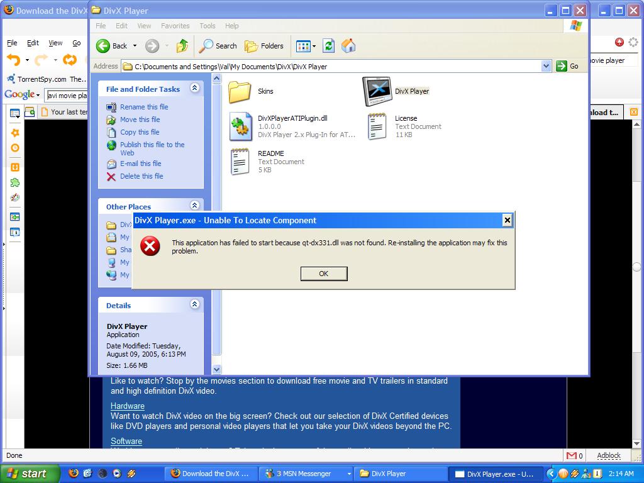Select the License text document
644x483 pixels.
pos(377,126)
